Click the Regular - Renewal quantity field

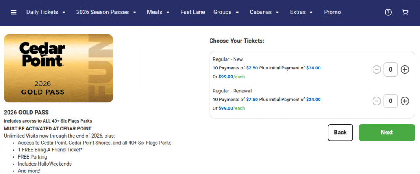[x=391, y=101]
